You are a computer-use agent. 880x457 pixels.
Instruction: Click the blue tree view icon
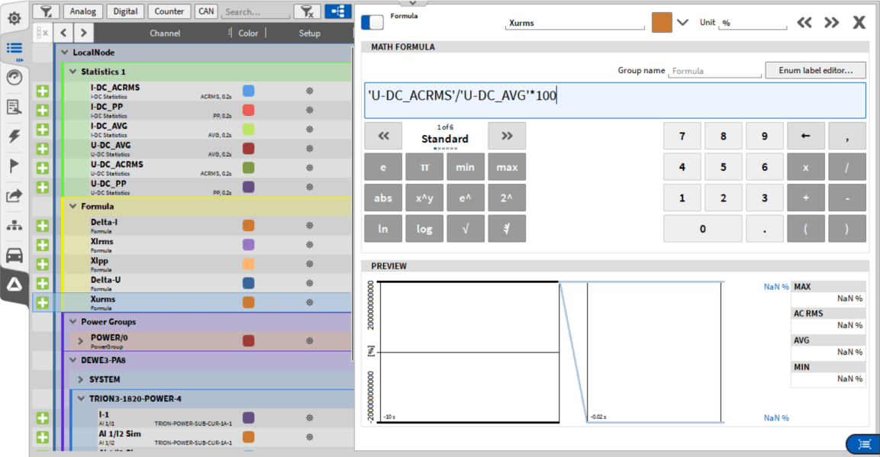coord(337,11)
